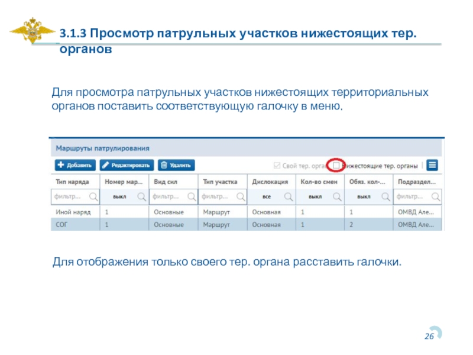Click the Редактировать button

click(x=127, y=165)
